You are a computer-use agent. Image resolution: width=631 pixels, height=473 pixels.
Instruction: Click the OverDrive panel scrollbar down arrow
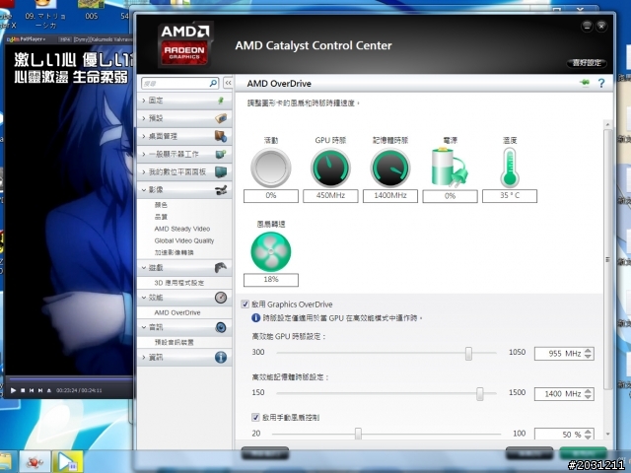(x=607, y=434)
